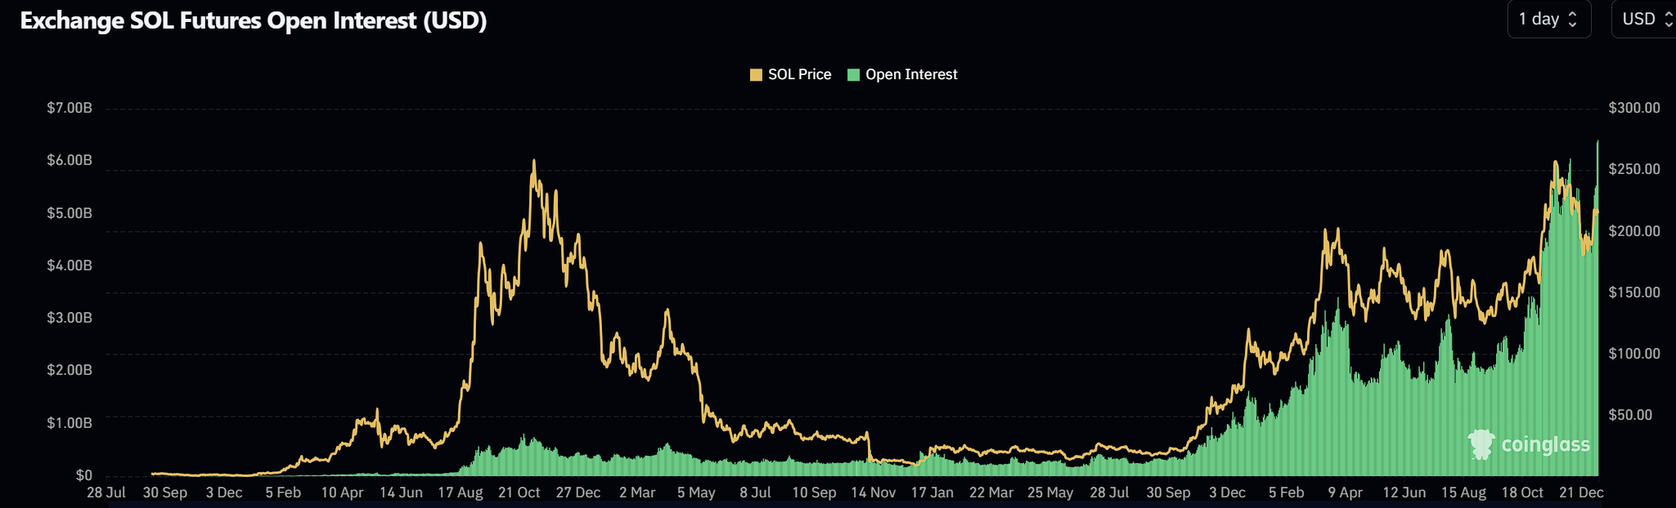1676x508 pixels.
Task: Select the "21 Dec" date on x-axis
Action: click(x=1581, y=492)
